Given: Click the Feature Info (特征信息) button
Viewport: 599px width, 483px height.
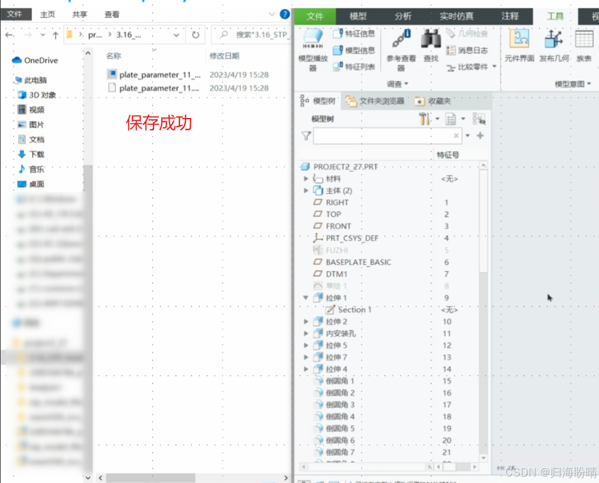Looking at the screenshot, I should (x=354, y=34).
